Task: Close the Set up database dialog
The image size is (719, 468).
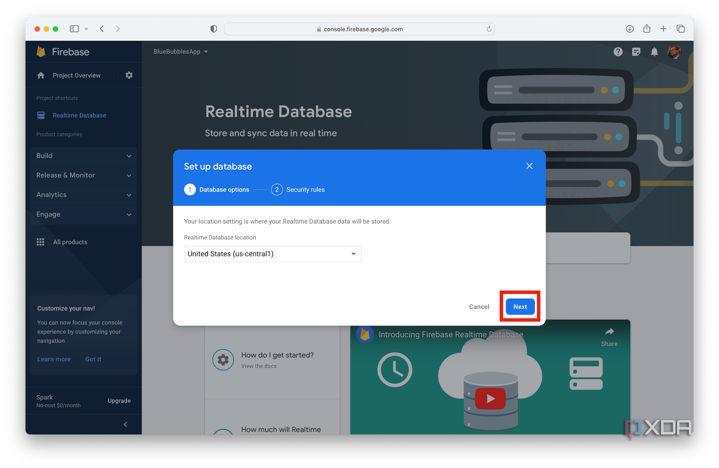Action: point(529,166)
